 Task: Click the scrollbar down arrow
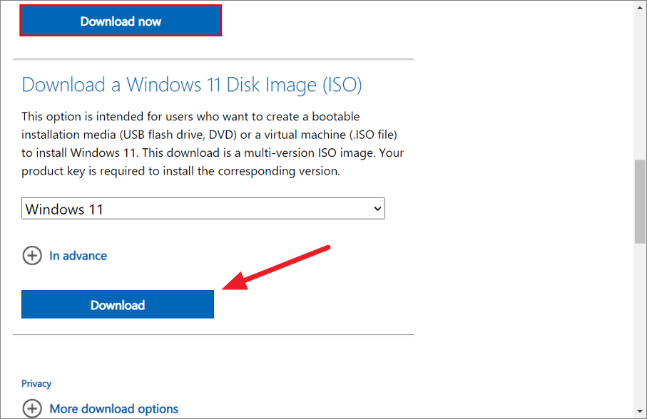click(640, 411)
